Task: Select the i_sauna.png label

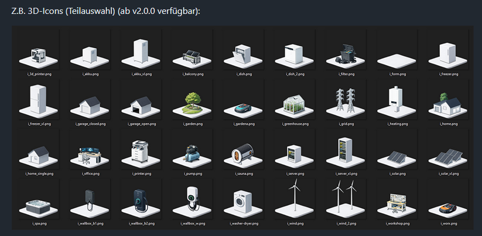Action: (244, 174)
